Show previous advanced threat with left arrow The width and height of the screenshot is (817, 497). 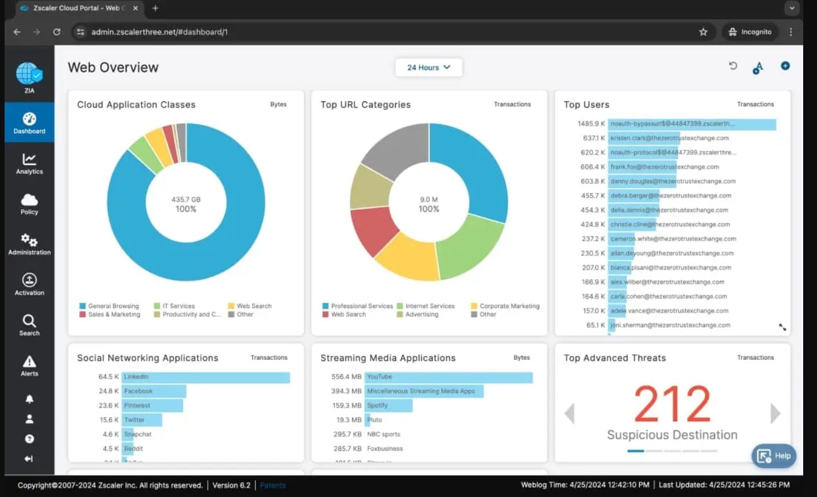570,413
